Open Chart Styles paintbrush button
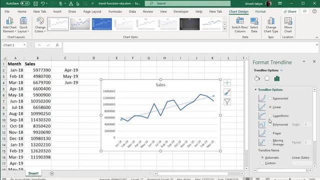This screenshot has height=180, width=320. pyautogui.click(x=227, y=92)
